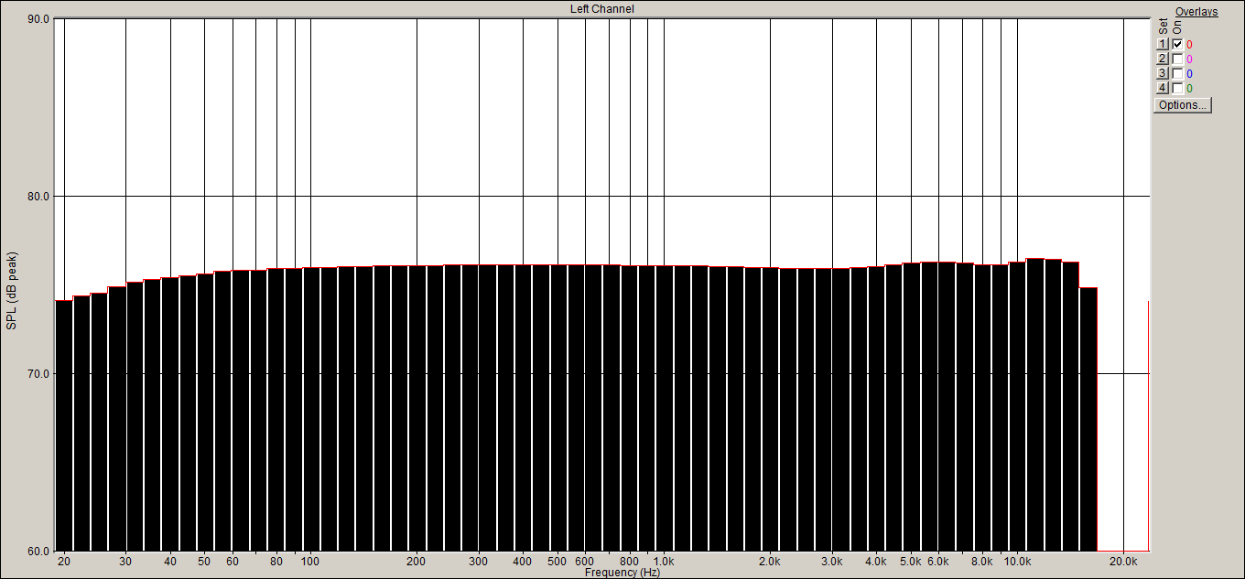Screen dimensions: 1245x579
Task: Enable the overlay 3 On checkbox
Action: coord(1177,73)
